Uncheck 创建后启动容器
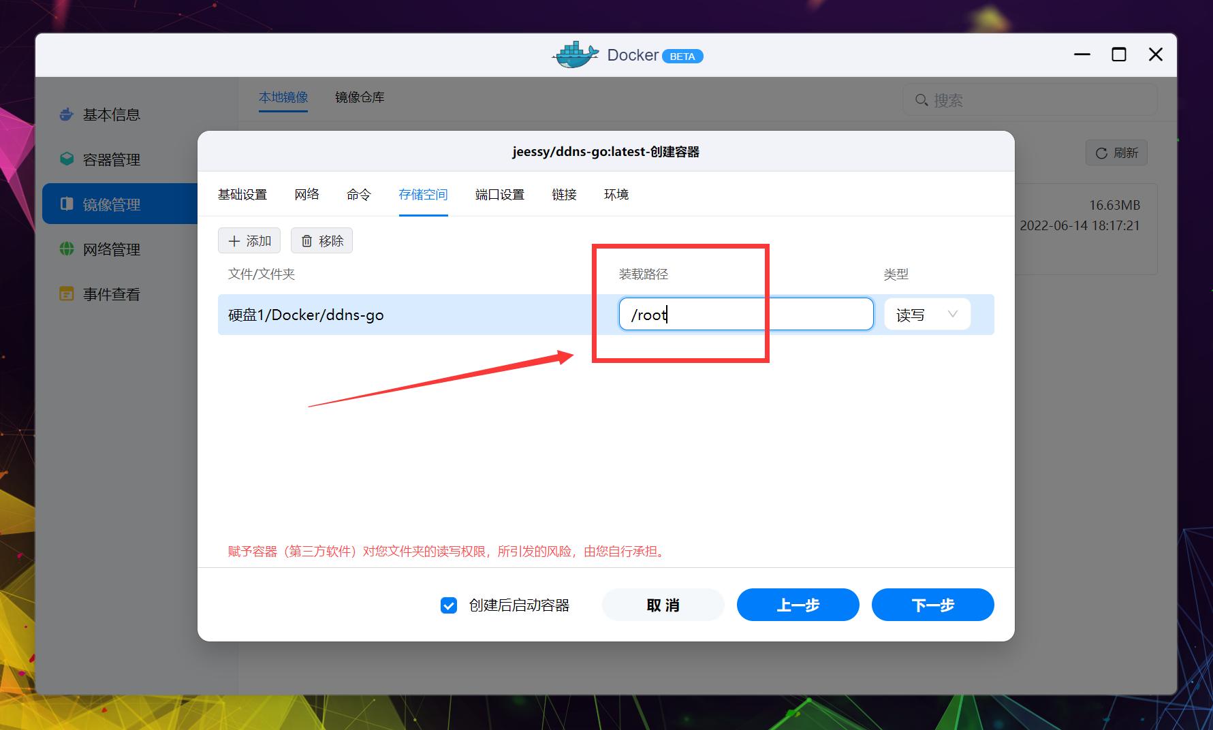1213x730 pixels. [x=448, y=605]
